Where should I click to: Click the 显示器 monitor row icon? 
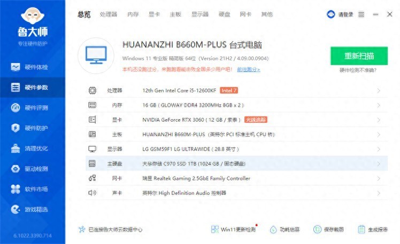[x=93, y=149]
